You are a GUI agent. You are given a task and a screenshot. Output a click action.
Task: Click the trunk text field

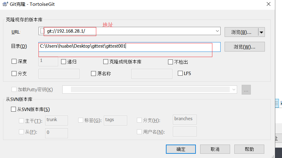[57, 120]
